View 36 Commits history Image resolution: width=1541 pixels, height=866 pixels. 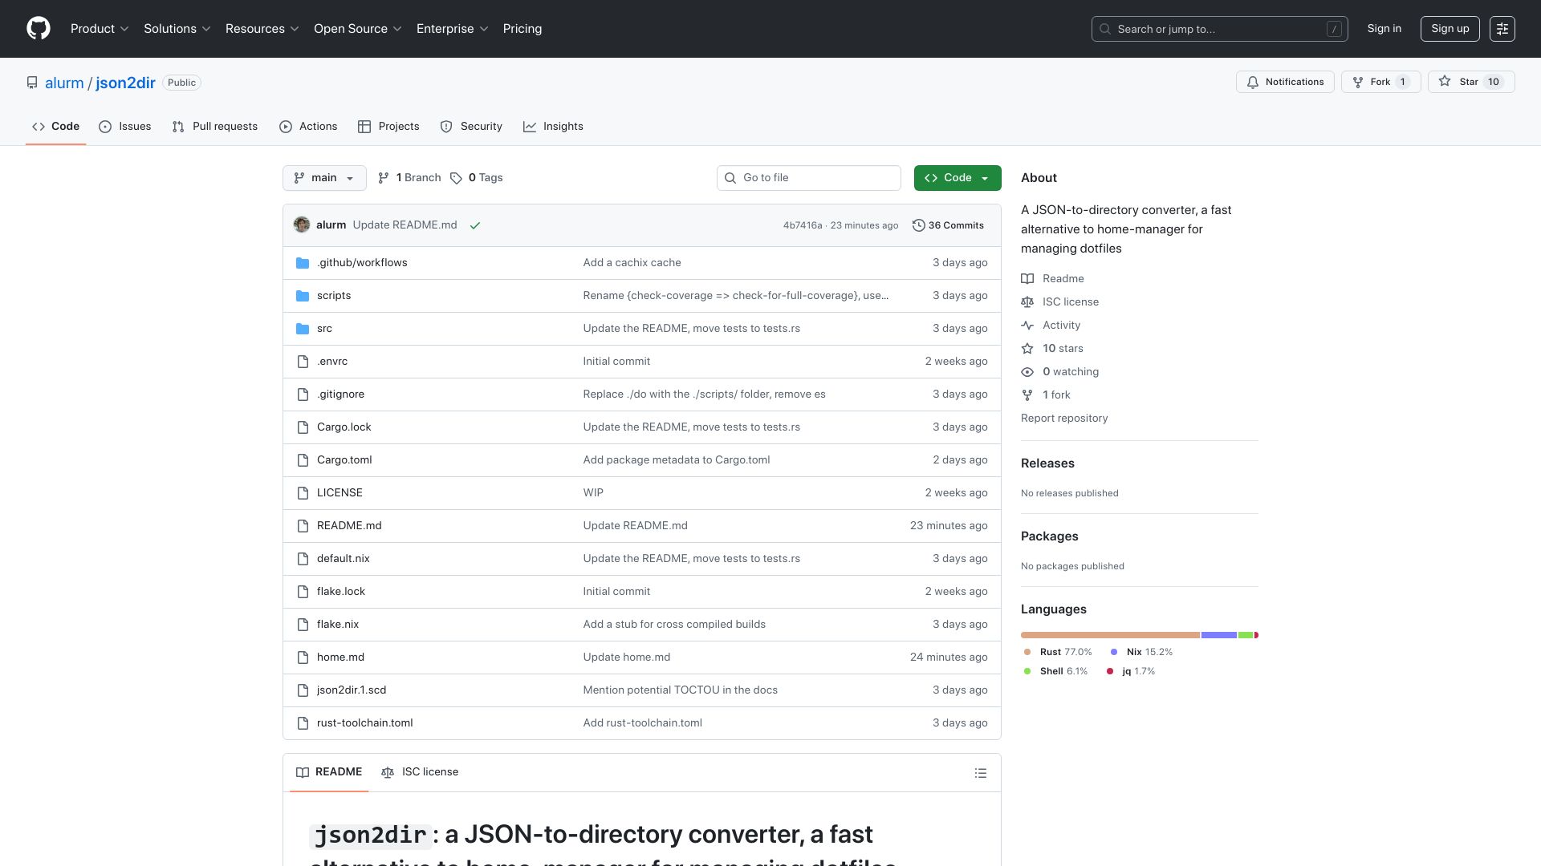click(948, 225)
